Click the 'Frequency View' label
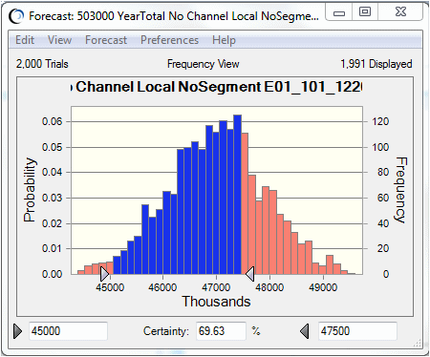 click(204, 64)
